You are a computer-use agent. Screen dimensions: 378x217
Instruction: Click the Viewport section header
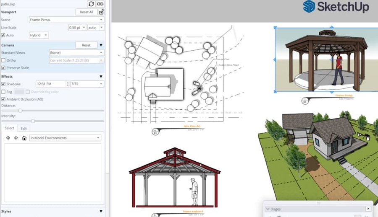pos(9,12)
